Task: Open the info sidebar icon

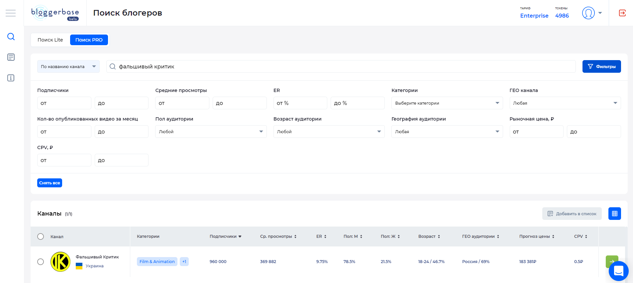Action: [x=11, y=78]
